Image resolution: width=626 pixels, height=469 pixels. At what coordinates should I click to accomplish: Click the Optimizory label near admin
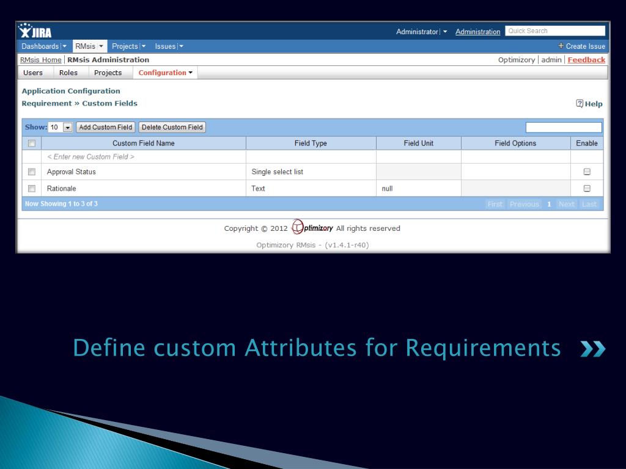point(517,60)
